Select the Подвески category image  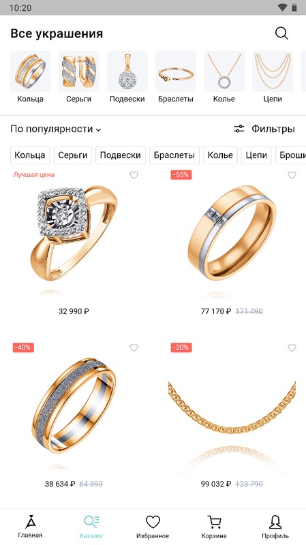coord(127,72)
